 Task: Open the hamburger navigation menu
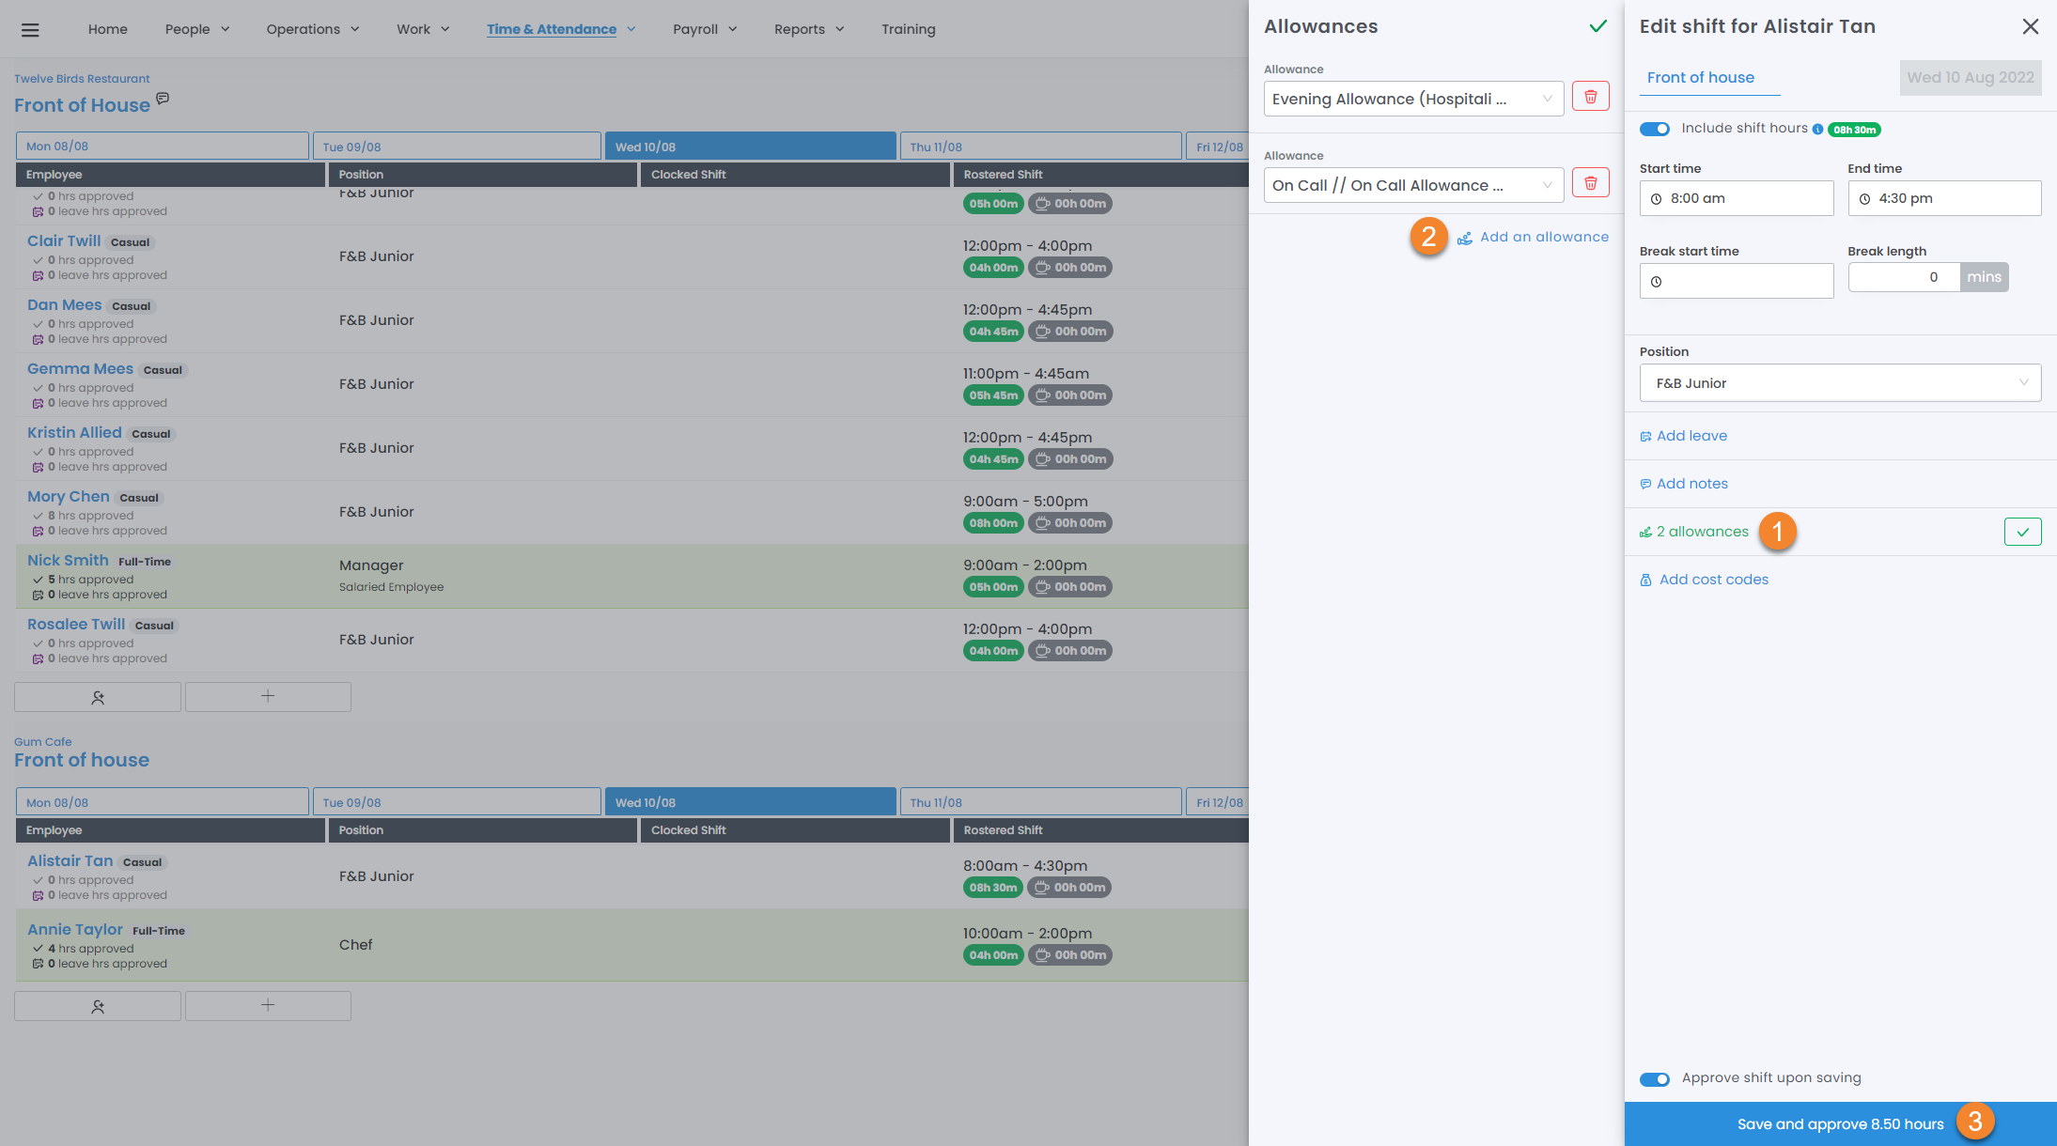pyautogui.click(x=30, y=29)
